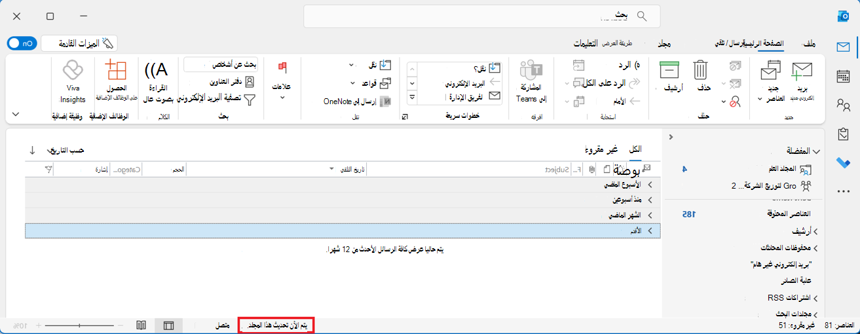This screenshot has width=860, height=334.
Task: Open the ملف File tab
Action: point(810,43)
